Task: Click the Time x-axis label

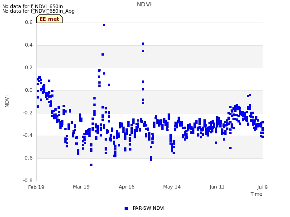Action: [256, 194]
